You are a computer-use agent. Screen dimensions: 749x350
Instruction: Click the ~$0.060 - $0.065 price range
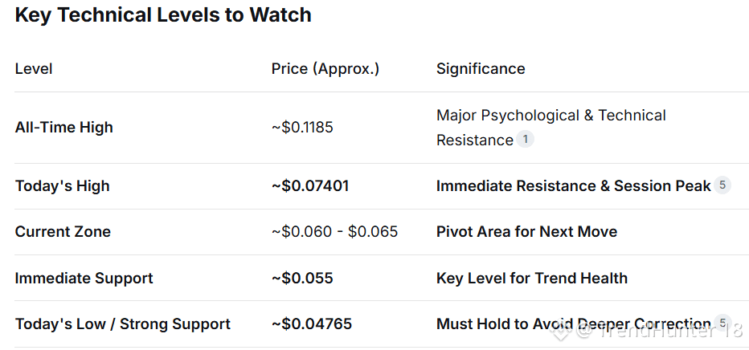click(x=335, y=232)
